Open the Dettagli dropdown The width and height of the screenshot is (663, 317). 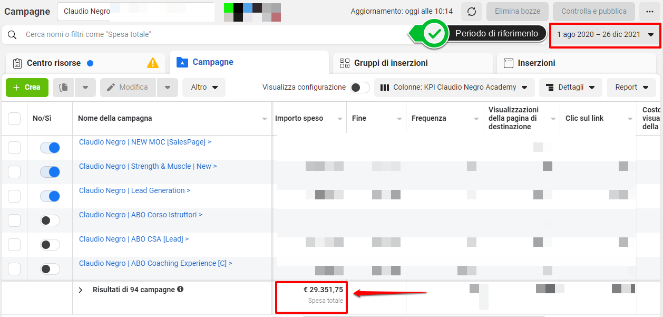[x=570, y=88]
